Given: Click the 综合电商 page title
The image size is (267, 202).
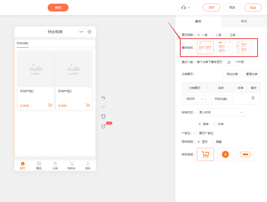Looking at the screenshot, I should pos(55,32).
